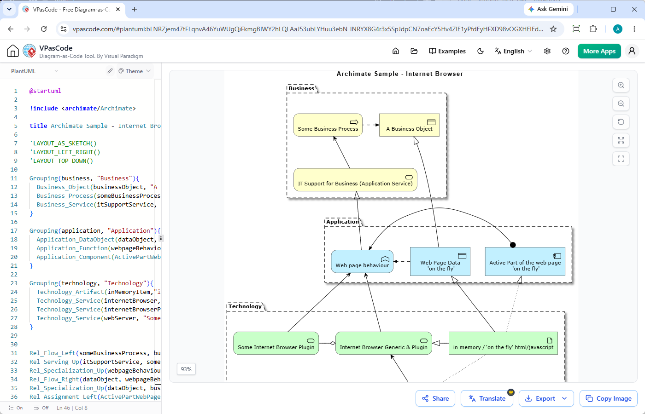Viewport: 645px width, 414px height.
Task: Click the screen capture icon in toolbar
Action: [576, 29]
